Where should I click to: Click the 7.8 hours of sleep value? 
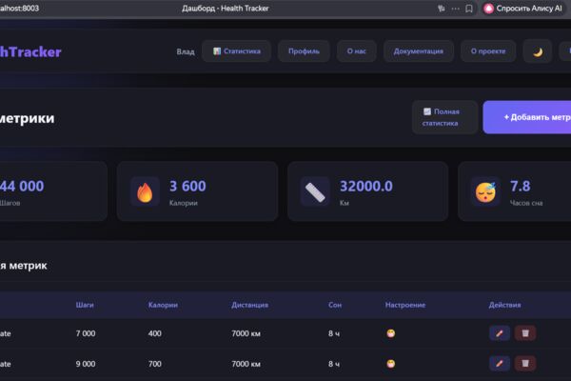(520, 187)
